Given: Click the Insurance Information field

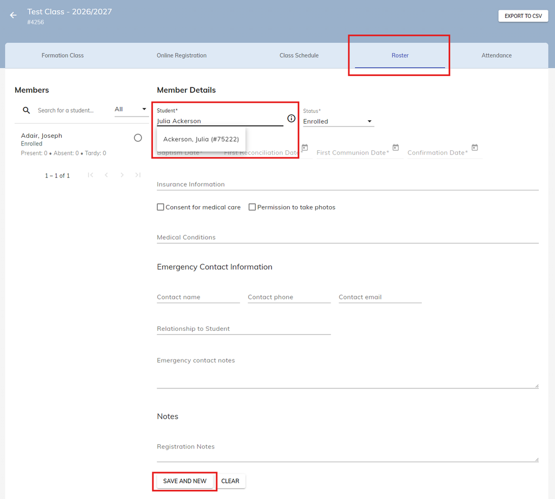Looking at the screenshot, I should 347,184.
